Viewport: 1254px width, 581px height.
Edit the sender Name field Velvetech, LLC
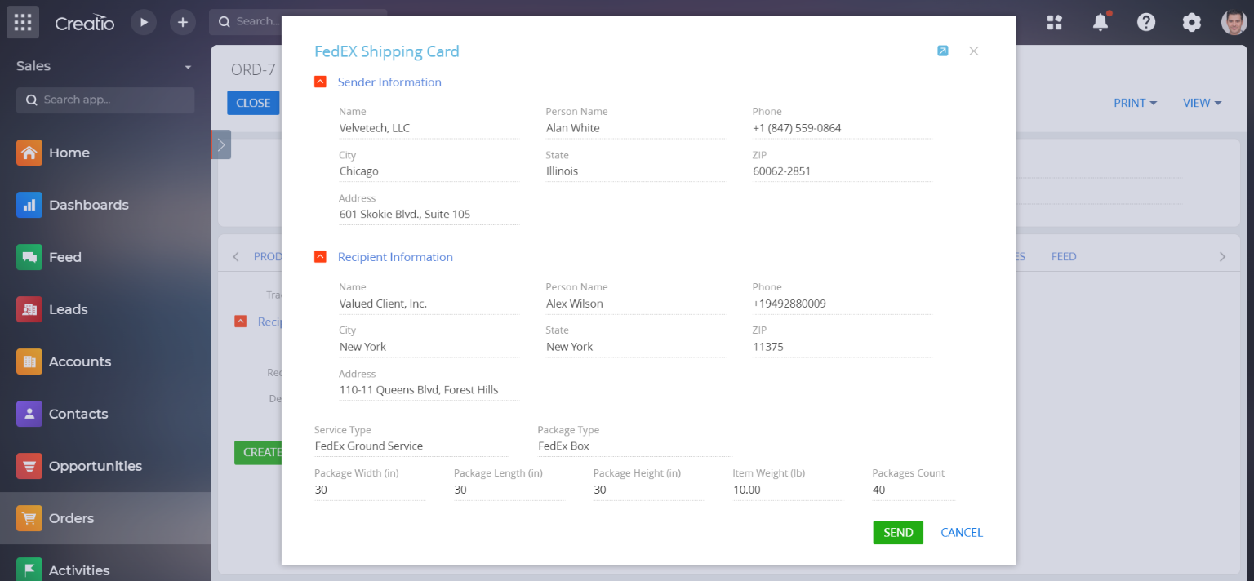coord(429,128)
